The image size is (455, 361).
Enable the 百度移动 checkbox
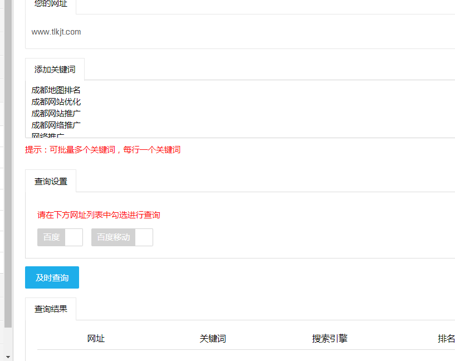tap(145, 237)
